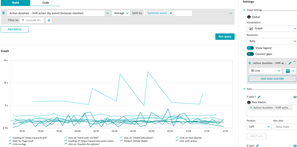
Task: Open the Visualization dropdown showing Graph
Action: click(271, 29)
